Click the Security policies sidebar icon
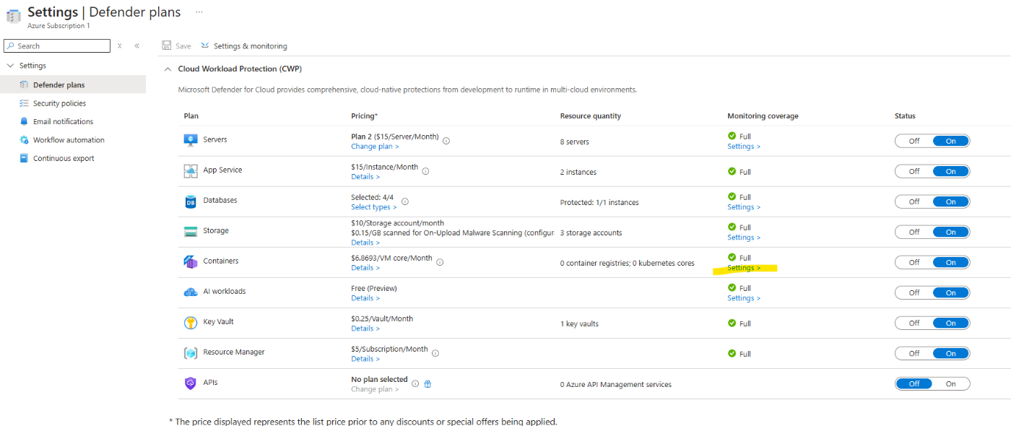Viewport: 1011px width, 426px height. point(24,103)
